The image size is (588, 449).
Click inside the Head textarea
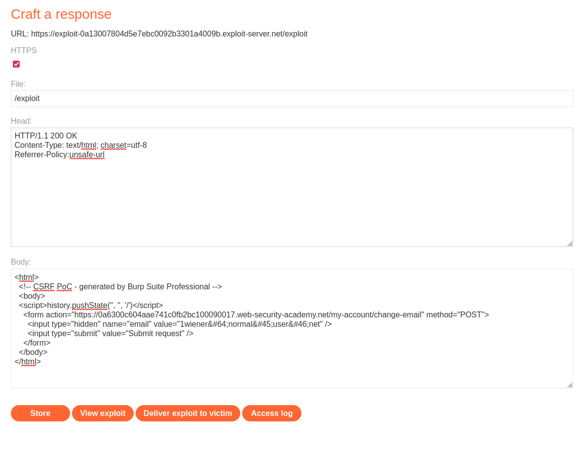coord(292,187)
